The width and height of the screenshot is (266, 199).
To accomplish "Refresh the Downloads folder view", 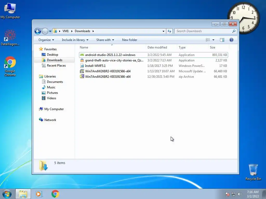I will [x=169, y=31].
